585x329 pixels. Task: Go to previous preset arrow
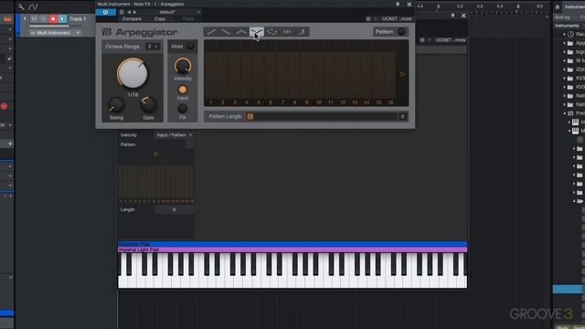tap(129, 12)
